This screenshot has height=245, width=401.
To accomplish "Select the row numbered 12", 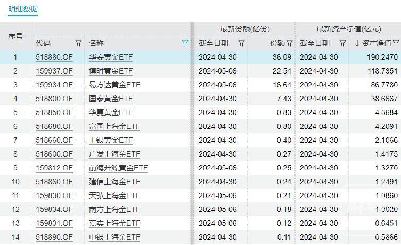I will pyautogui.click(x=15, y=209).
